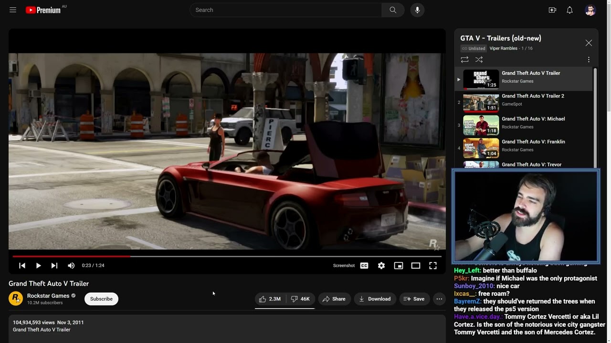Select Grand Theft Auto V: Trevor
The height and width of the screenshot is (343, 611).
524,164
